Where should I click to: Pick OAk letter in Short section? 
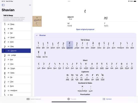[x=121, y=66]
